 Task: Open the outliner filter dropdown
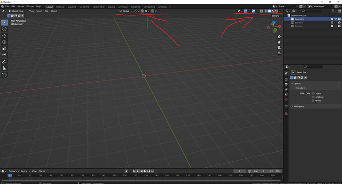coord(334,11)
